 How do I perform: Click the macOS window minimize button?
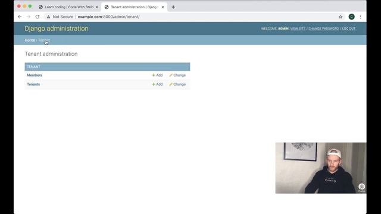(24, 6)
